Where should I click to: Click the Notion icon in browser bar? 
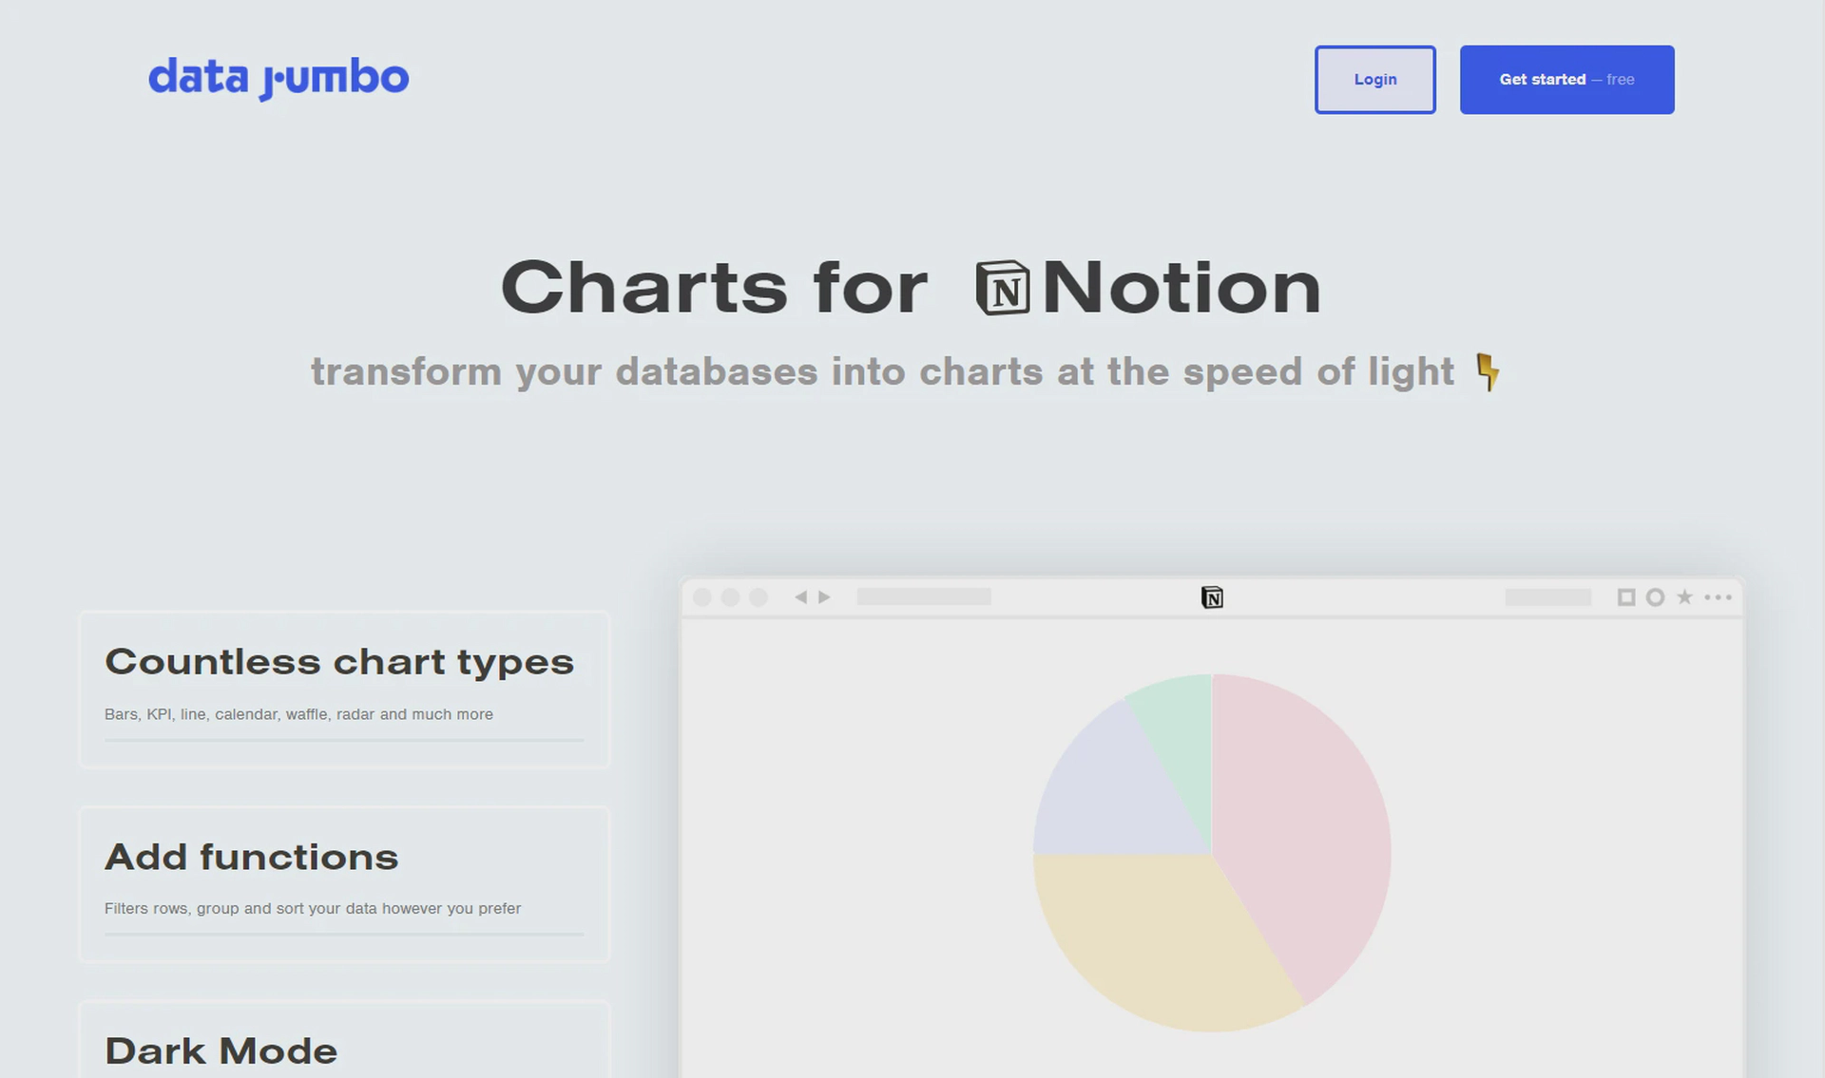pyautogui.click(x=1212, y=597)
